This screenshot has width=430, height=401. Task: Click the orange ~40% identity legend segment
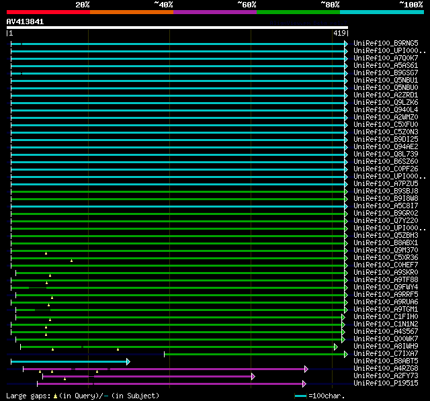coord(131,11)
